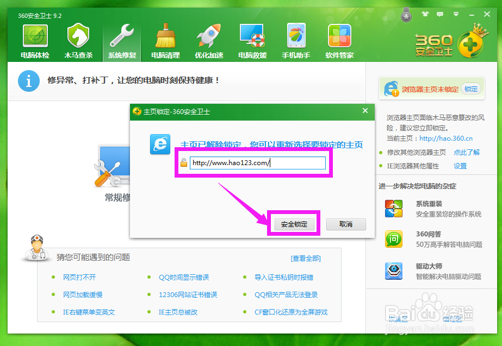
Task: Open the 网页打不开 problem link
Action: click(79, 277)
